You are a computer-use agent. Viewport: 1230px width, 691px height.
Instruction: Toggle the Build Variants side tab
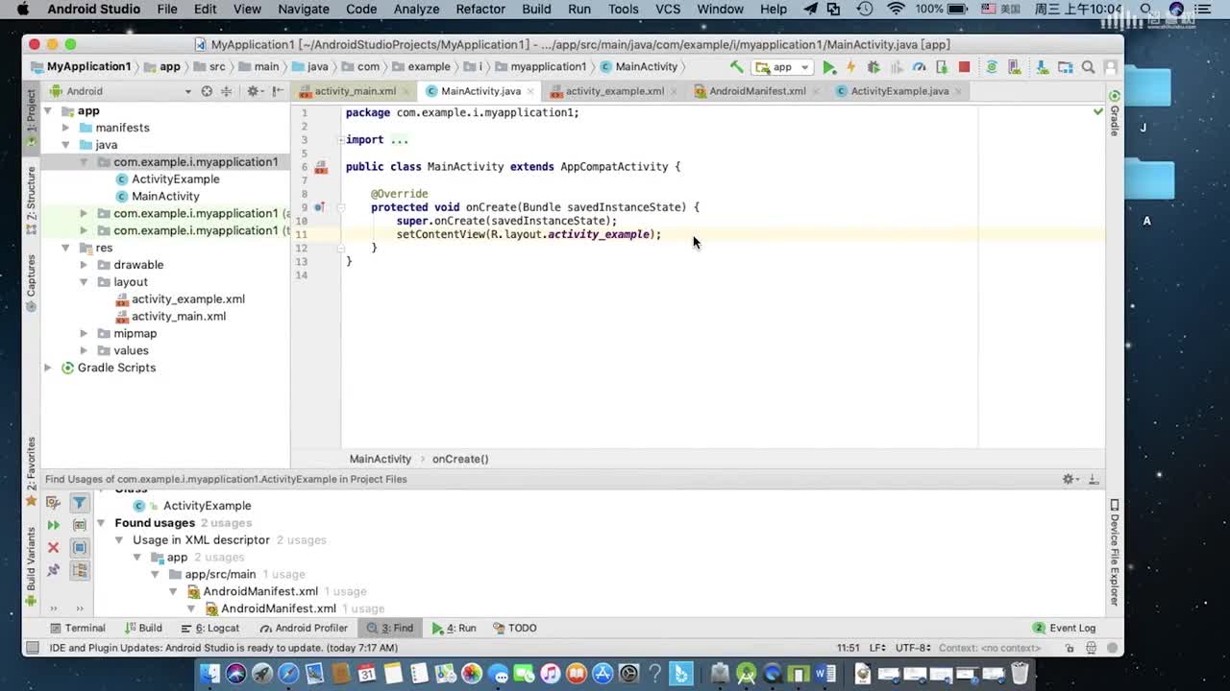point(31,566)
